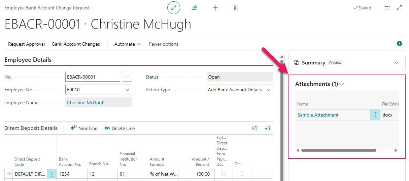Open Bank Account Changes action
Image resolution: width=409 pixels, height=181 pixels.
tap(76, 44)
